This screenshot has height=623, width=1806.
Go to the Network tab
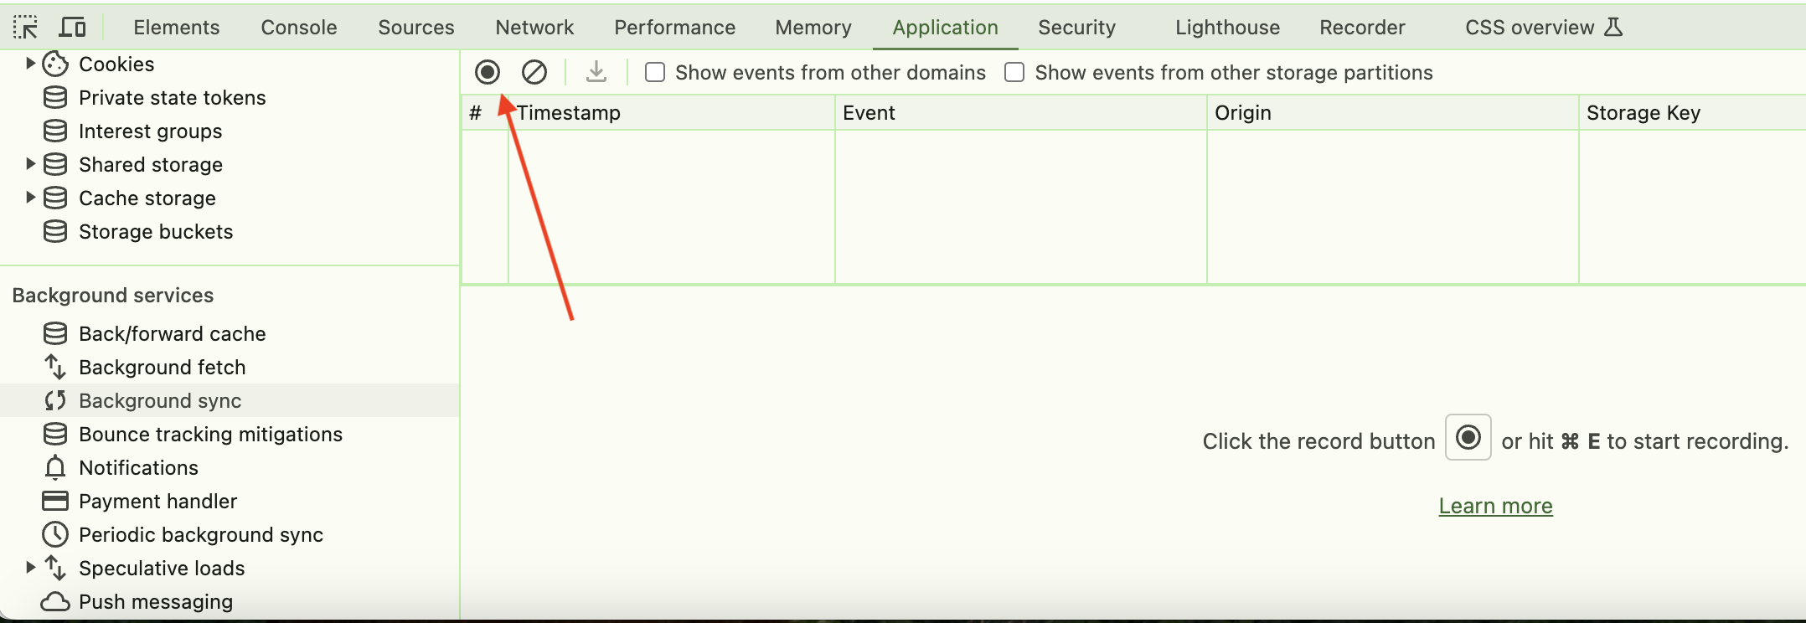[534, 27]
